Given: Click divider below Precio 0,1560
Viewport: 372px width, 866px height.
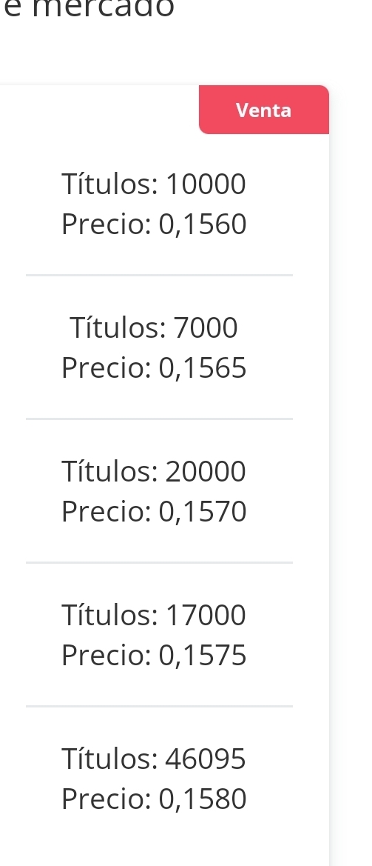Looking at the screenshot, I should [x=159, y=275].
